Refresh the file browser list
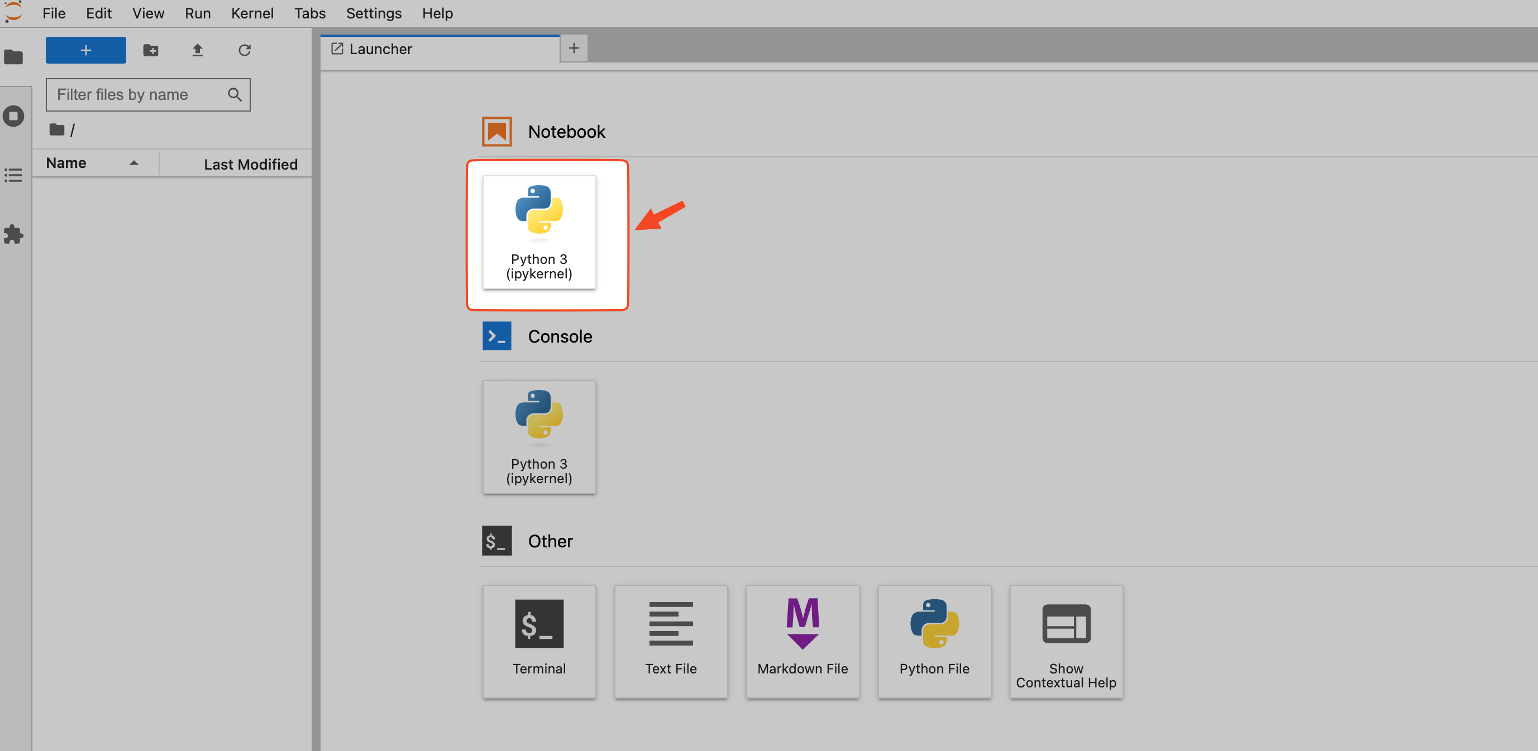 (244, 50)
